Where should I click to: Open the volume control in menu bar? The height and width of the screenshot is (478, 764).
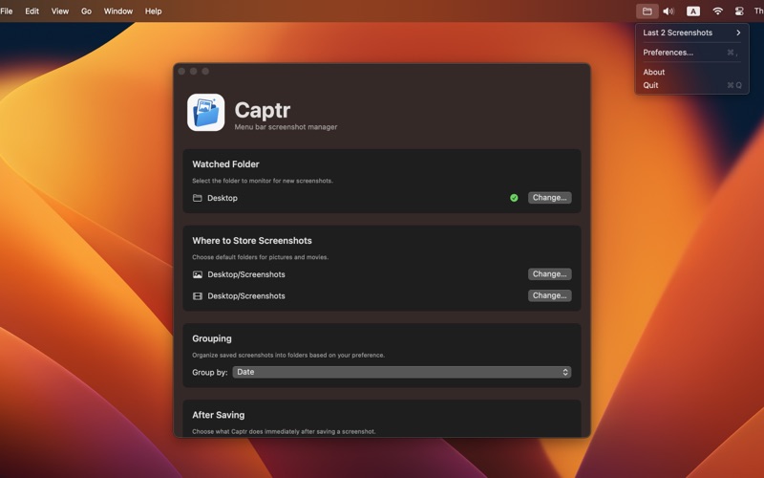click(668, 11)
